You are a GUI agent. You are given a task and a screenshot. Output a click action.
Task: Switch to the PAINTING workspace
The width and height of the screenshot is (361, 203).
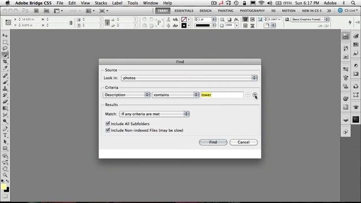point(226,11)
